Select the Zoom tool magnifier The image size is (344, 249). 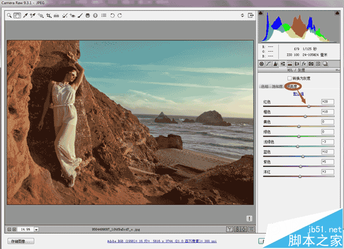(x=9, y=15)
